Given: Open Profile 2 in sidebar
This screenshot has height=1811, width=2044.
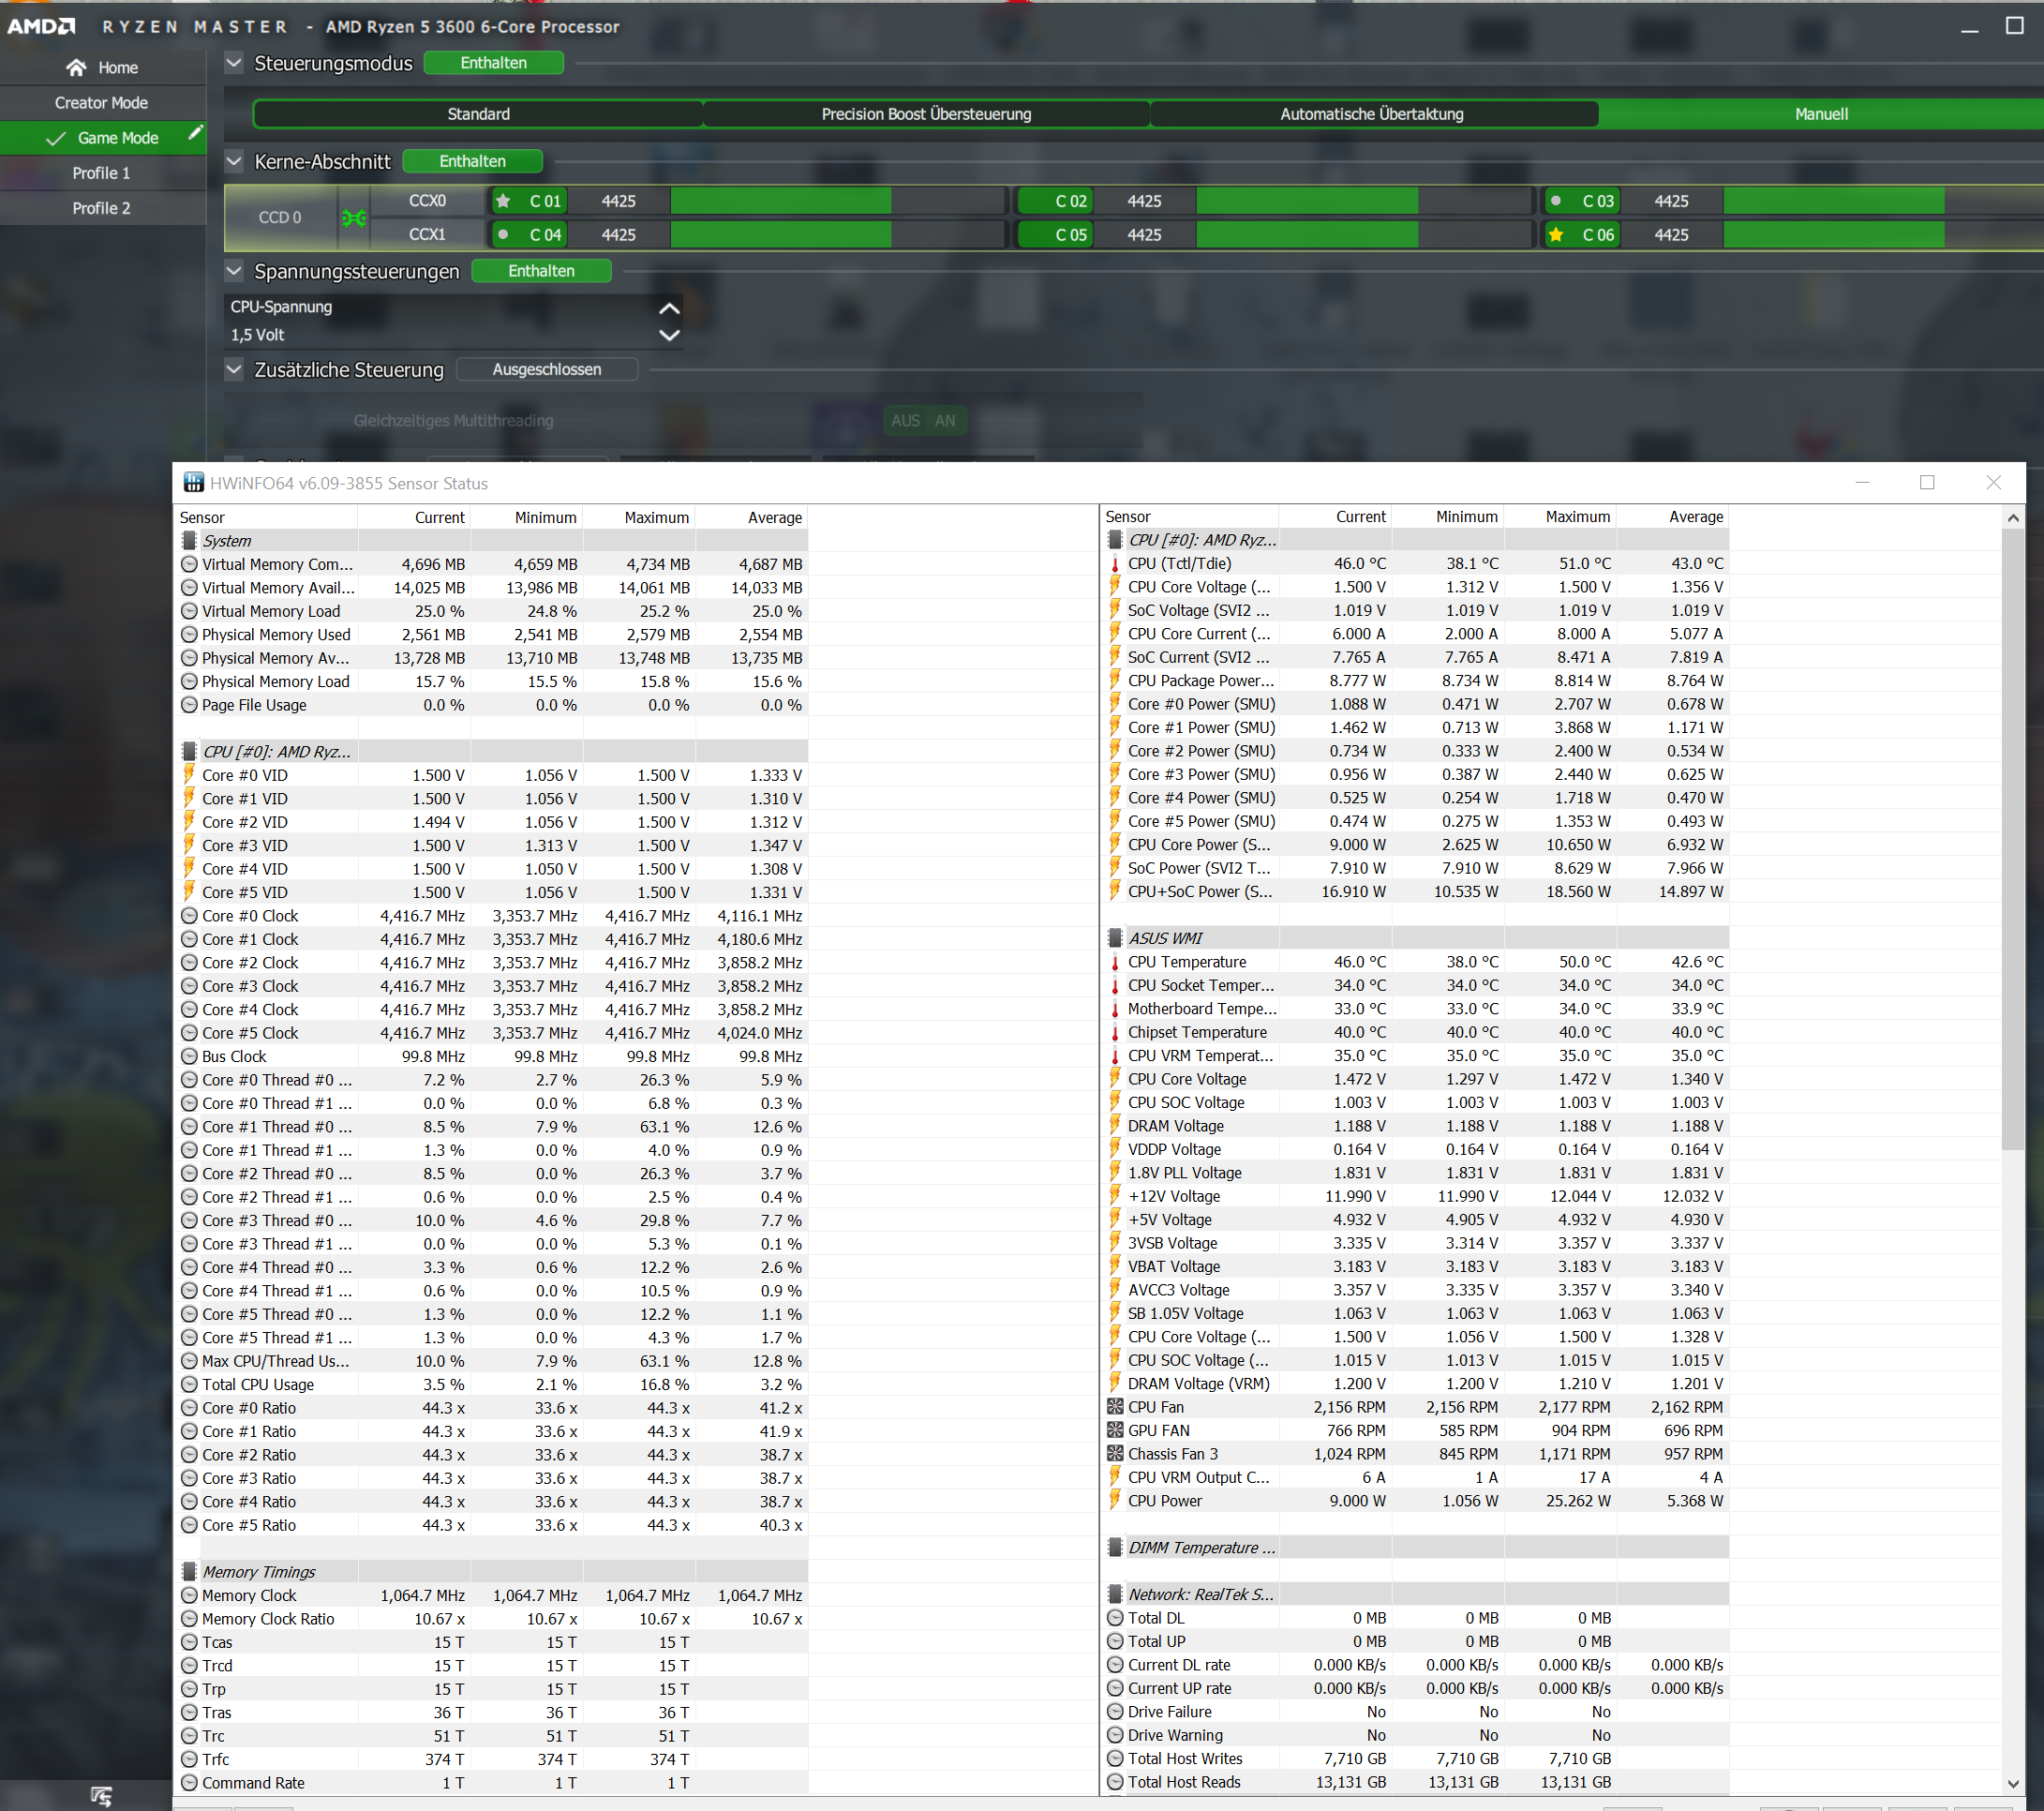Looking at the screenshot, I should 101,208.
